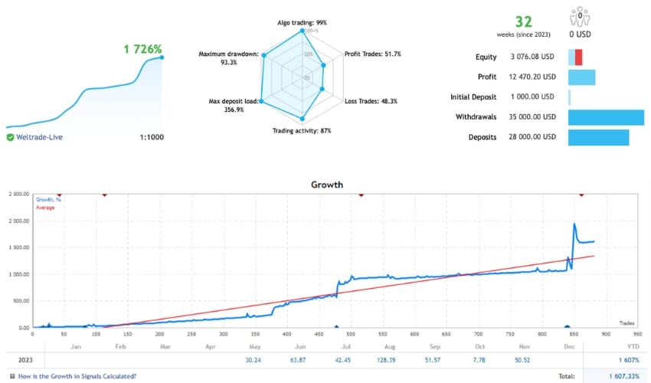Click the green shield icon beside Weltrade-Live
The width and height of the screenshot is (651, 383).
10,137
